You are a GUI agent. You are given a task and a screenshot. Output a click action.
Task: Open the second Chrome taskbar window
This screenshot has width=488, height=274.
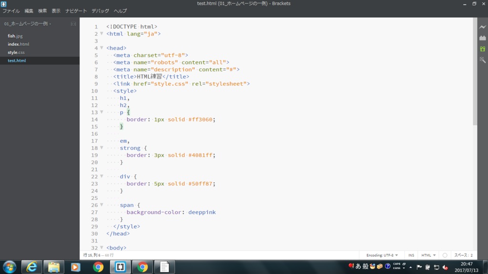coord(142,267)
